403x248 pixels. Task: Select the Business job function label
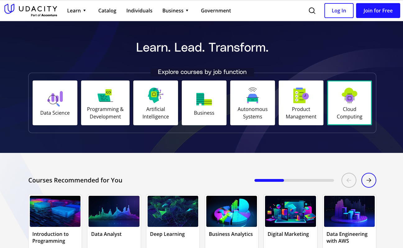click(x=204, y=113)
